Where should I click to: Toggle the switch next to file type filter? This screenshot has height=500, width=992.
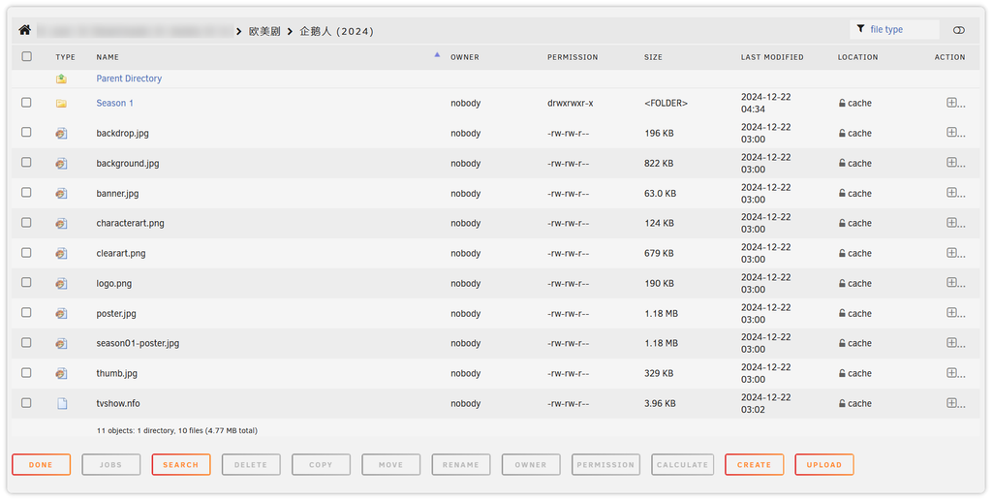(958, 30)
